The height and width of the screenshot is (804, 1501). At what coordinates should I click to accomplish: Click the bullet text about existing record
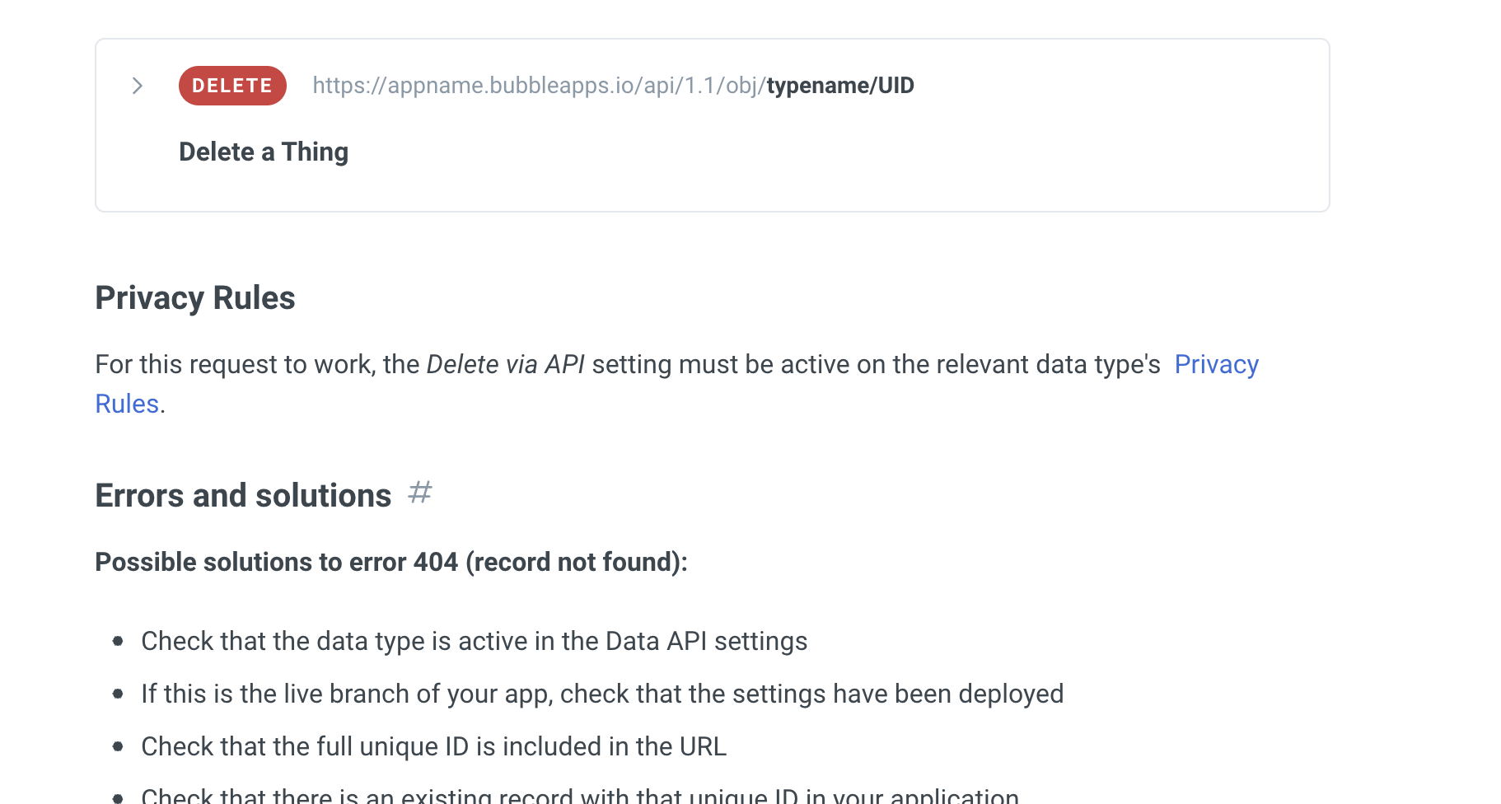pos(580,796)
